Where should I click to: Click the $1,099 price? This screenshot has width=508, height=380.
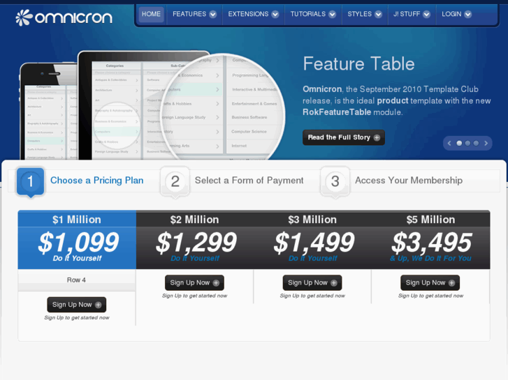pyautogui.click(x=78, y=242)
